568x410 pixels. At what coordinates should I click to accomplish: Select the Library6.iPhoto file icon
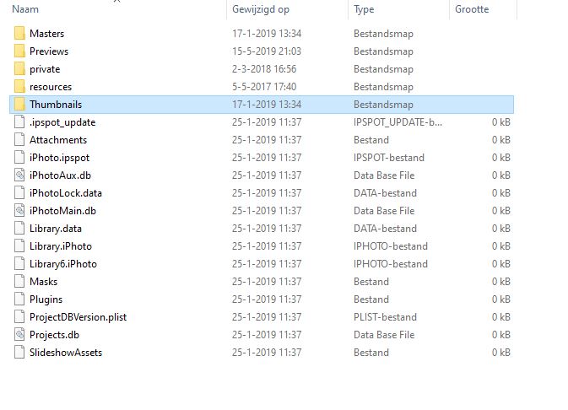[x=19, y=264]
